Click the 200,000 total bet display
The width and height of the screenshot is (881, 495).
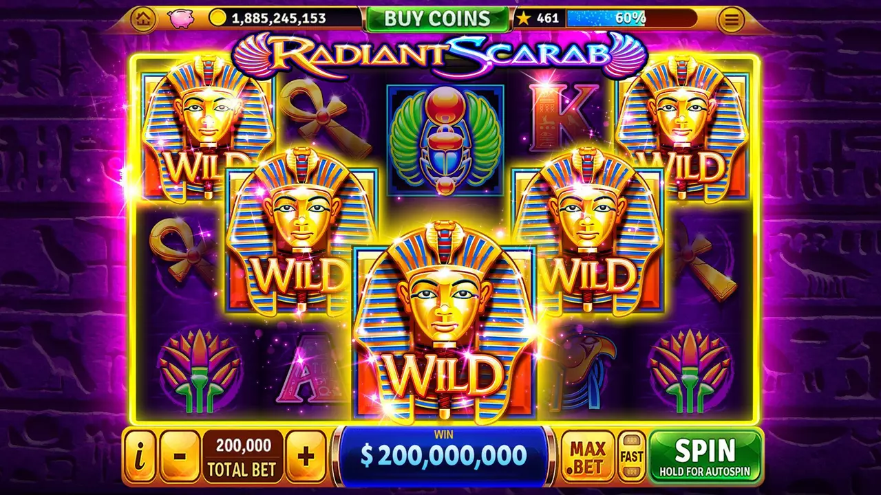(242, 456)
